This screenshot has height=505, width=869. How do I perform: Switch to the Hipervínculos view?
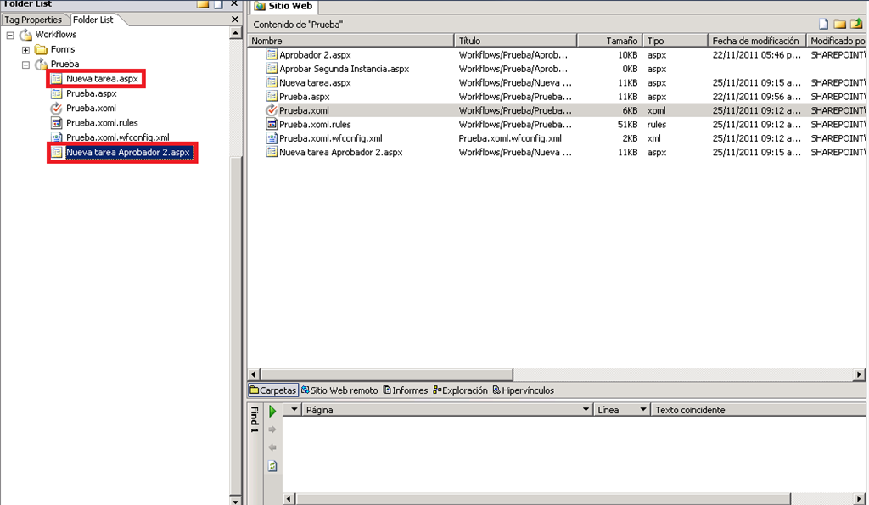523,390
